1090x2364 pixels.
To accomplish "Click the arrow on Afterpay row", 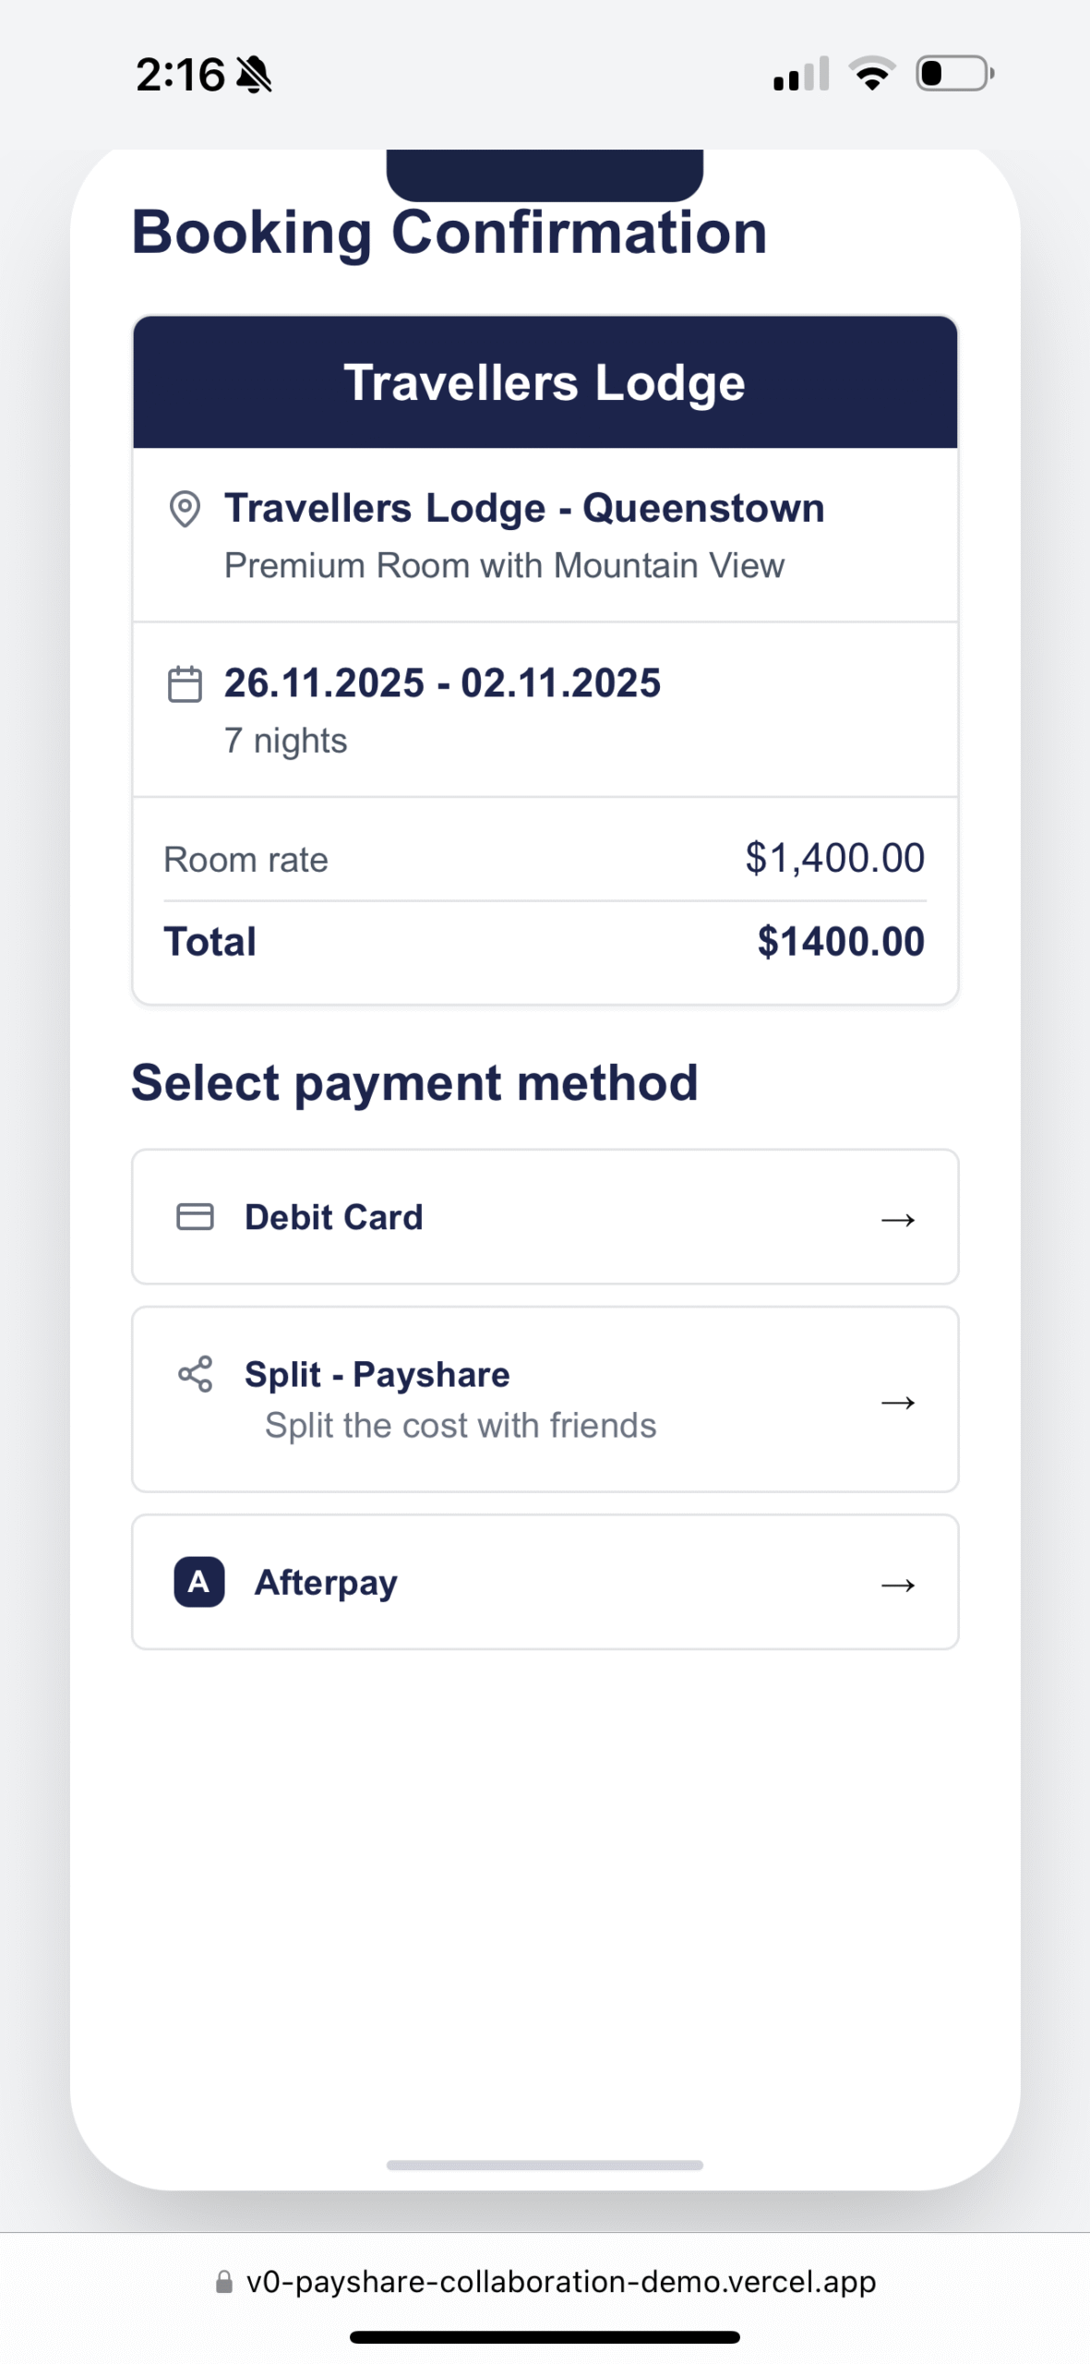I will (x=897, y=1585).
